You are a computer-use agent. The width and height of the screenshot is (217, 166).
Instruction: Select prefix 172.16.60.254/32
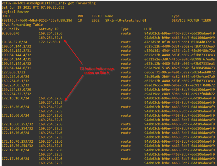click(17, 128)
